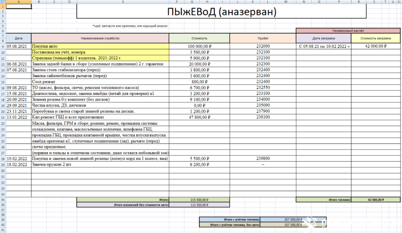The height and width of the screenshot is (233, 402).
Task: Select the 257 300,00 ₽ total cell
Action: [x=293, y=220]
